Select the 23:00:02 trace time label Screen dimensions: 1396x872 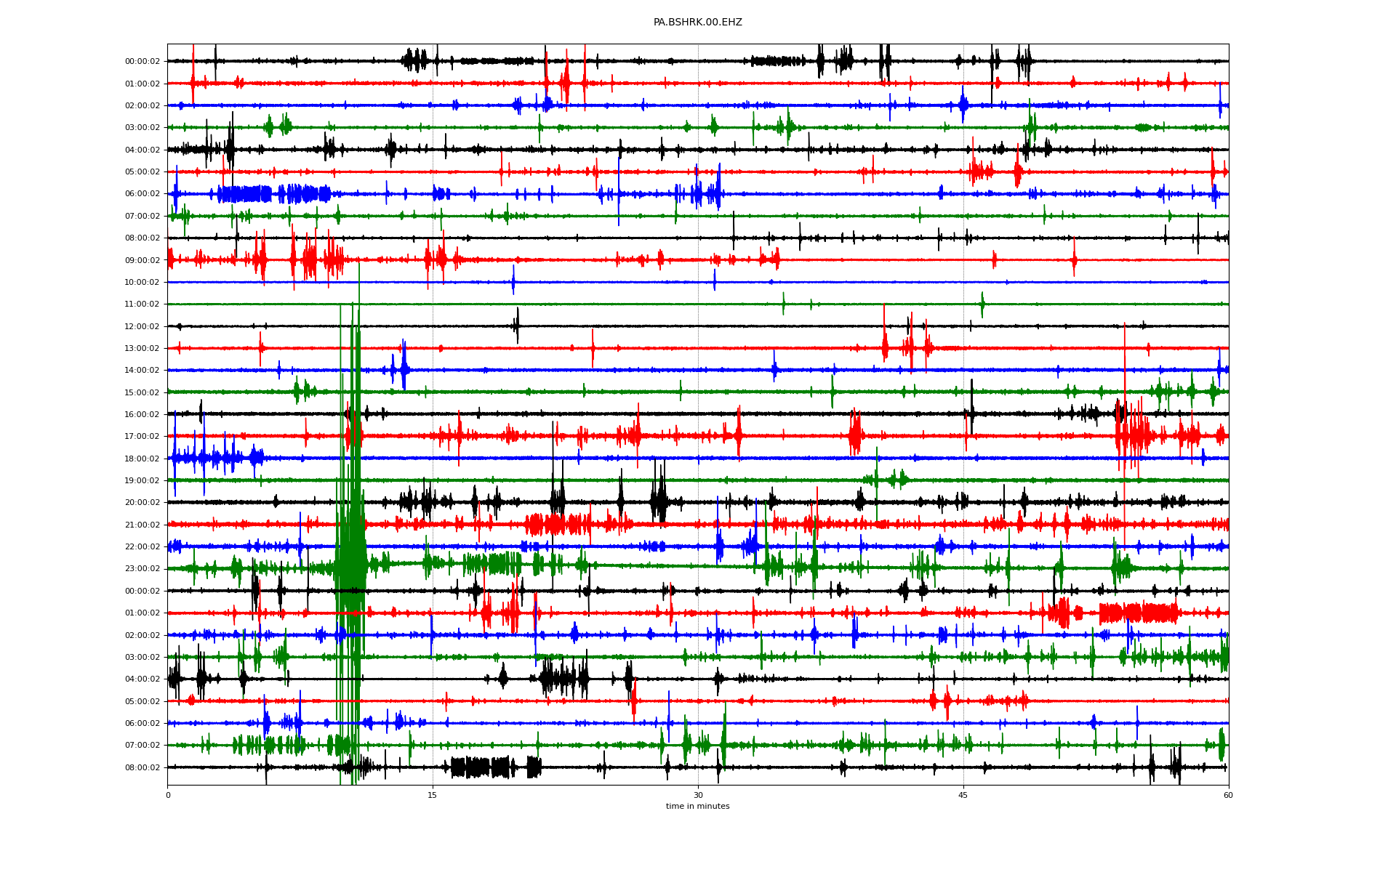142,569
